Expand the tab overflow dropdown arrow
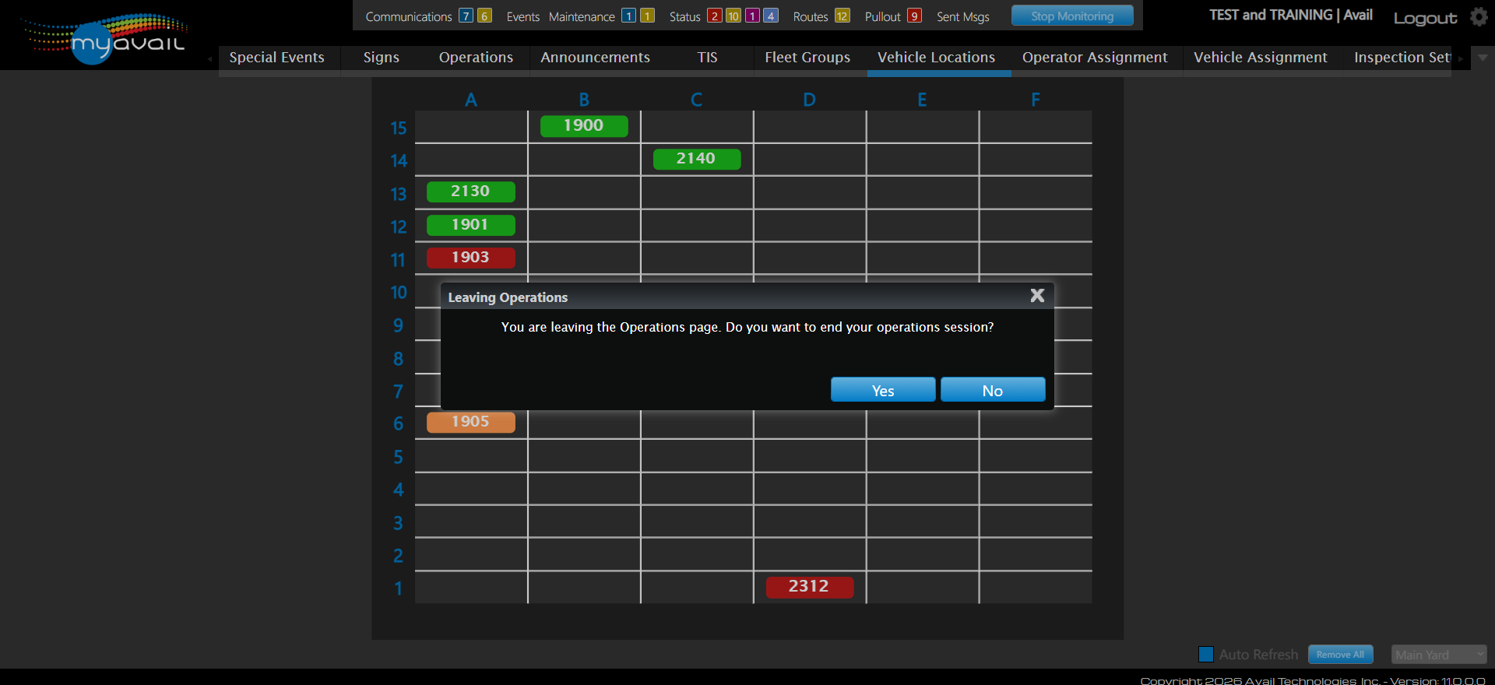This screenshot has width=1495, height=685. click(x=1483, y=58)
